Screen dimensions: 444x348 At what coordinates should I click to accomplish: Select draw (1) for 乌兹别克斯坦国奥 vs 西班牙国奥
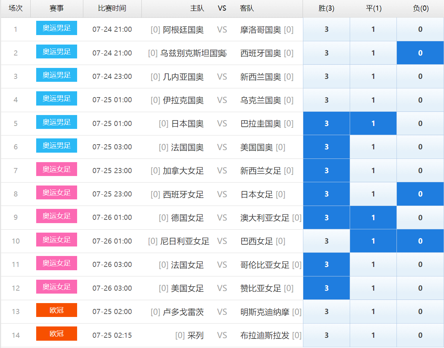point(373,53)
